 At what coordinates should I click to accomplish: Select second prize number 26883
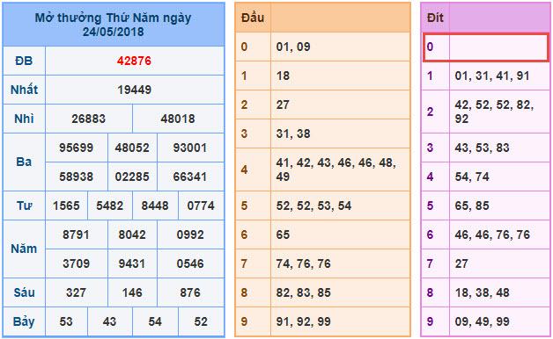(89, 119)
